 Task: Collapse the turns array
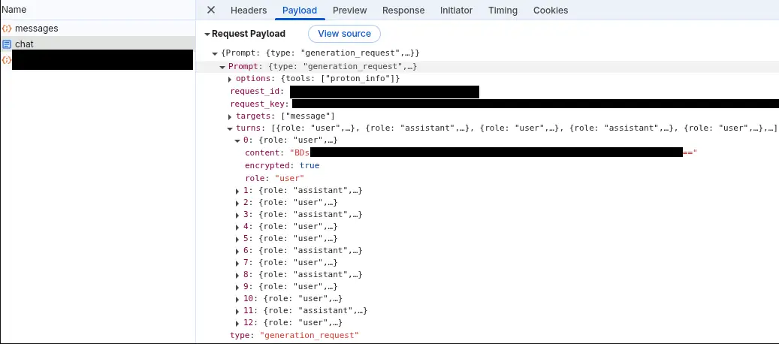point(230,128)
